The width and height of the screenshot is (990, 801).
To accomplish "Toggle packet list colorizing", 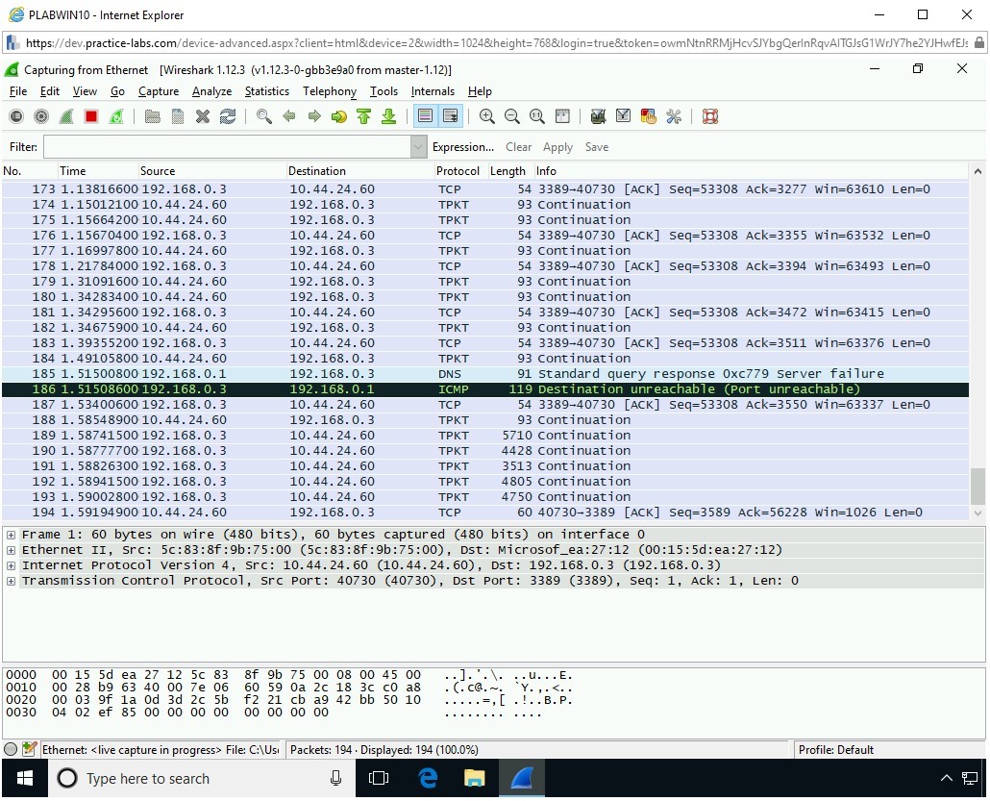I will (x=425, y=116).
